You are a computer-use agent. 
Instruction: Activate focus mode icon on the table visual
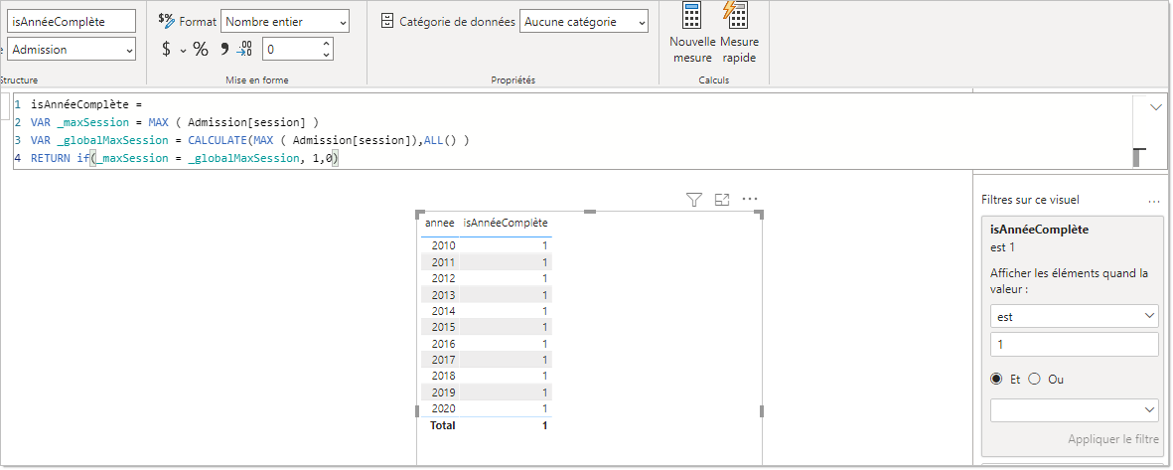722,199
